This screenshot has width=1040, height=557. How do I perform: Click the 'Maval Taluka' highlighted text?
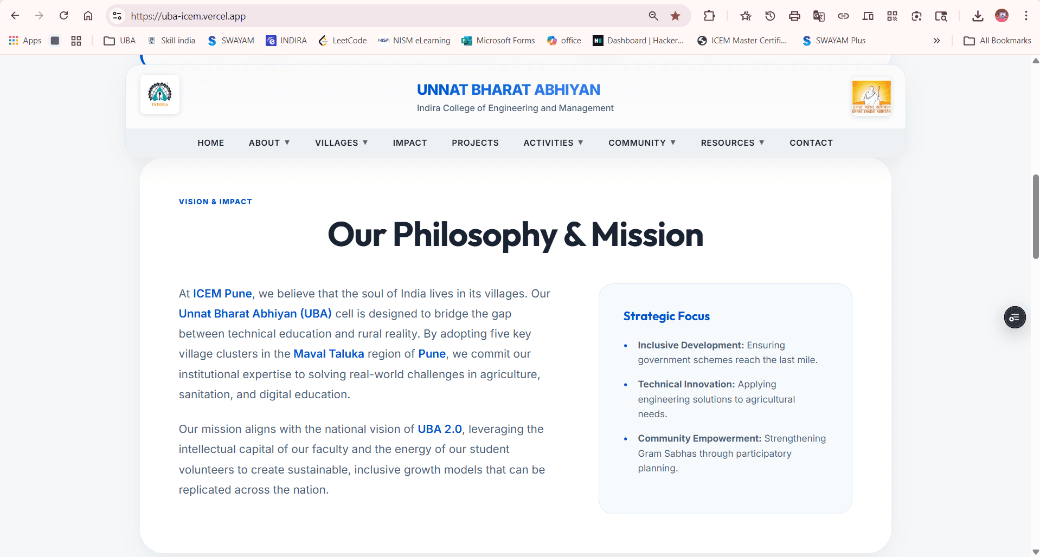click(329, 354)
